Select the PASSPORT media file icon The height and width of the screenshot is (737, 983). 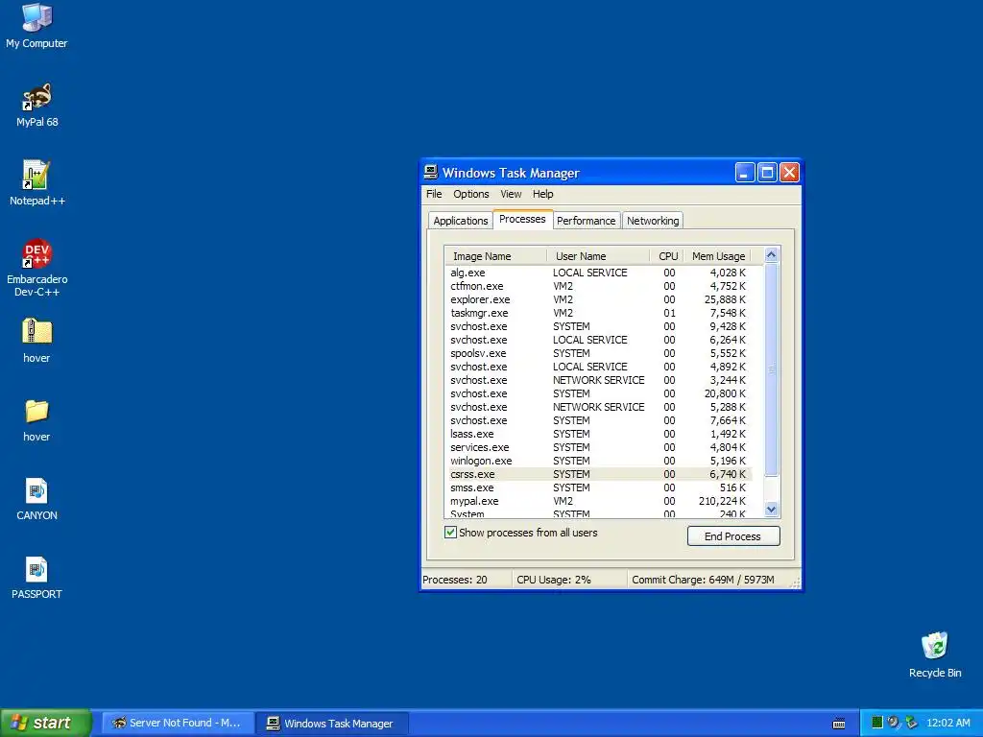point(36,577)
